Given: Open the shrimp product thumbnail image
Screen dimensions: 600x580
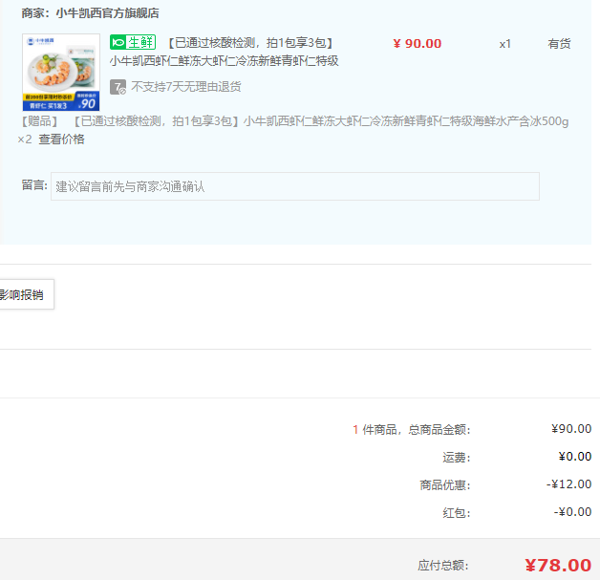Looking at the screenshot, I should pyautogui.click(x=61, y=73).
